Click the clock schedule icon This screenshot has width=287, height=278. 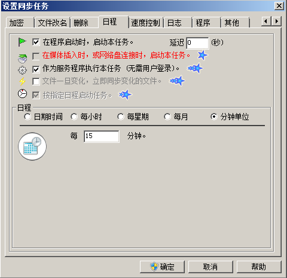pyautogui.click(x=22, y=94)
